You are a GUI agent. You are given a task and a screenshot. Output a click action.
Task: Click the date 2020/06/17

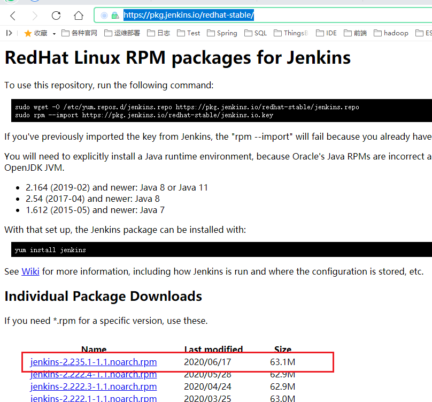point(207,362)
